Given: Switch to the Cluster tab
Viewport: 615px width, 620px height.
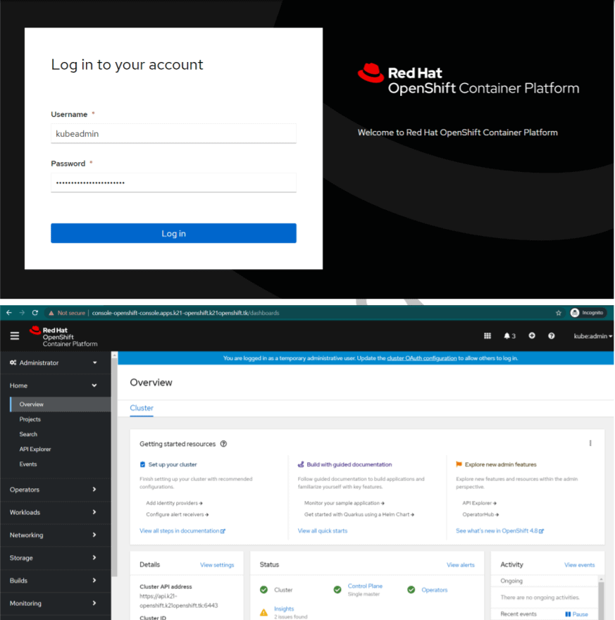Looking at the screenshot, I should [x=142, y=408].
